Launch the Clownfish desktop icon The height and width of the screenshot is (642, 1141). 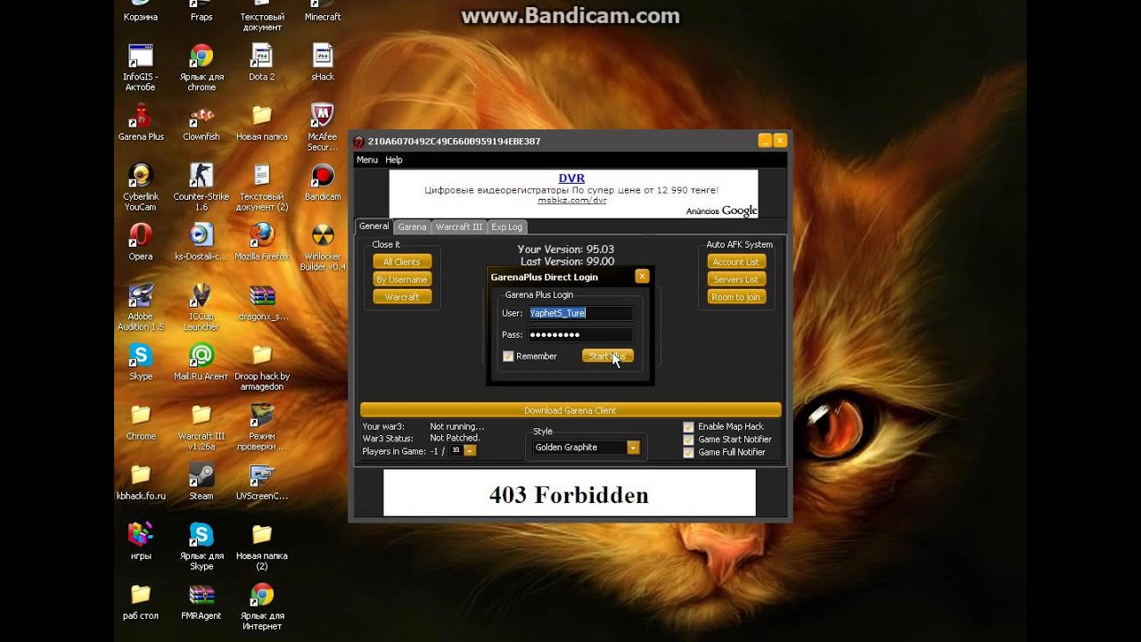tap(201, 122)
